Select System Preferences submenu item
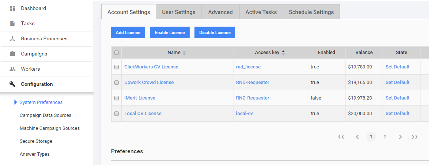 pos(41,102)
